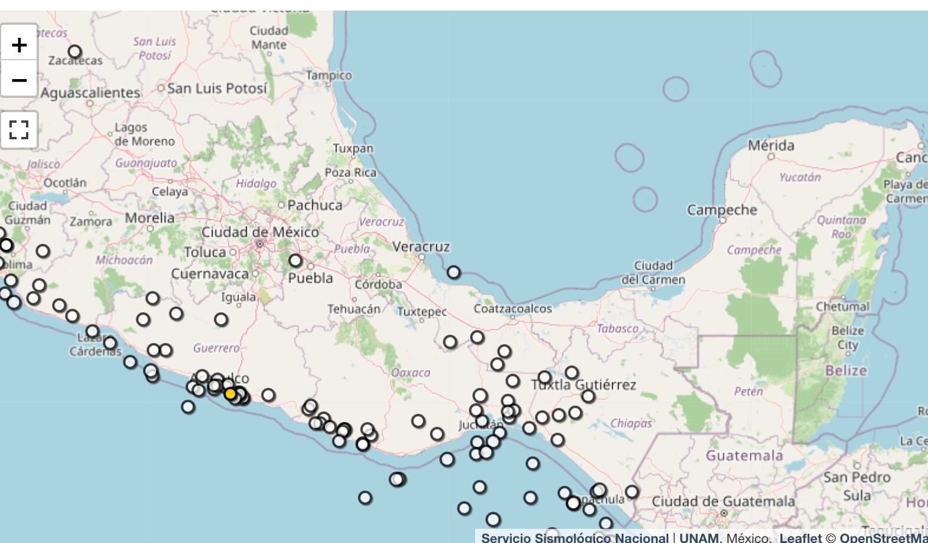
Task: Select the yellow earthquake marker near Acapulco
Action: tap(230, 394)
